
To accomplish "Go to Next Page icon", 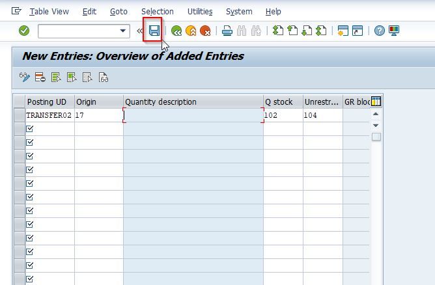I will coord(307,31).
